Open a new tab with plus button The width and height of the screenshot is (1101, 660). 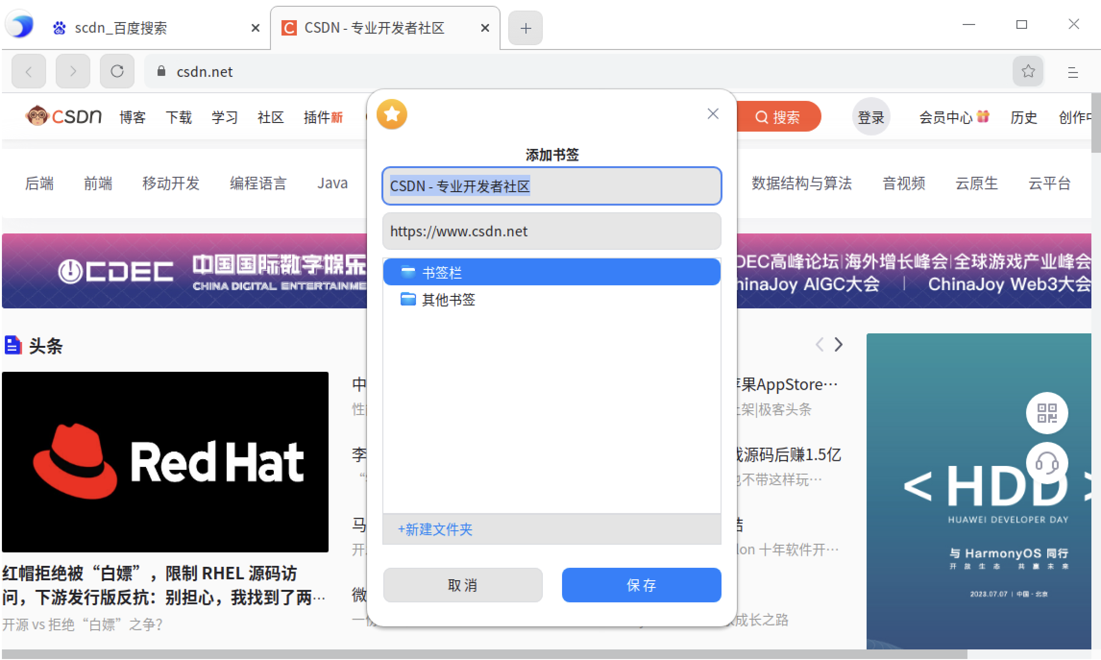click(526, 28)
